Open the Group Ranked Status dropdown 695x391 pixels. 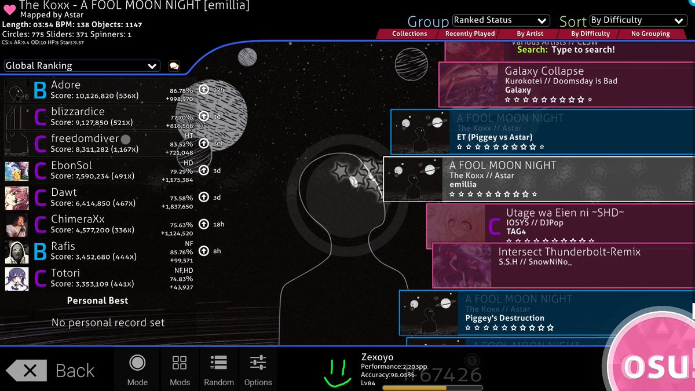(500, 20)
